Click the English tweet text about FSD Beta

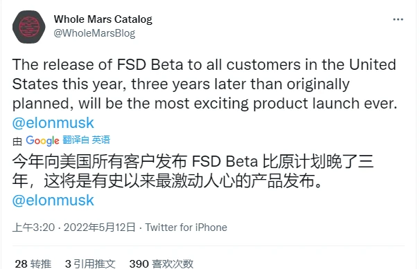[204, 84]
